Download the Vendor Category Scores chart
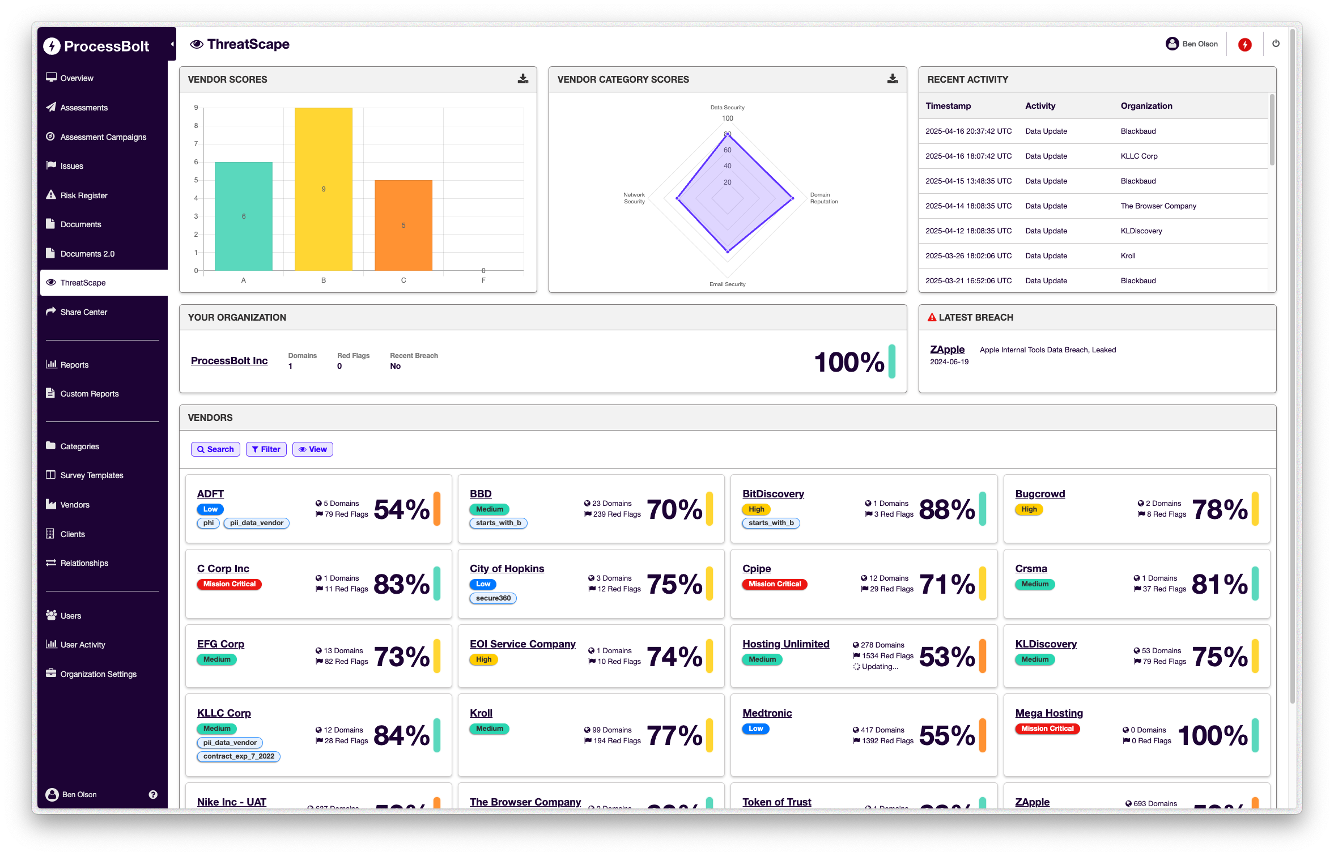Screen dimensions: 1334x856 (x=893, y=79)
